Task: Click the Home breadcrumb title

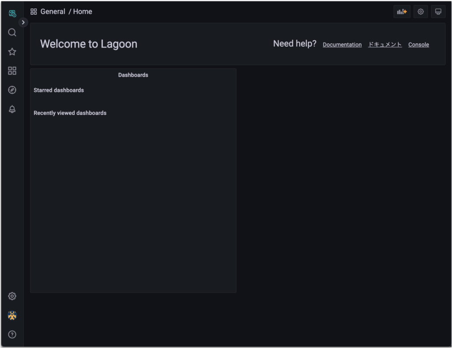Action: pyautogui.click(x=83, y=11)
